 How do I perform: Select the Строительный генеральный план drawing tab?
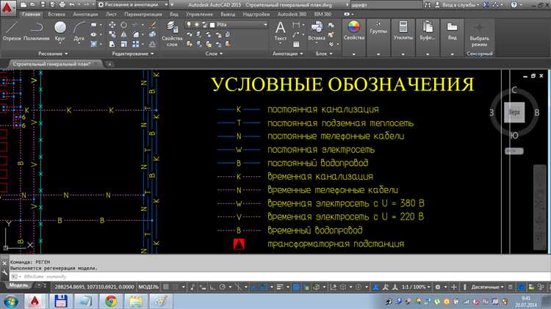pos(51,64)
